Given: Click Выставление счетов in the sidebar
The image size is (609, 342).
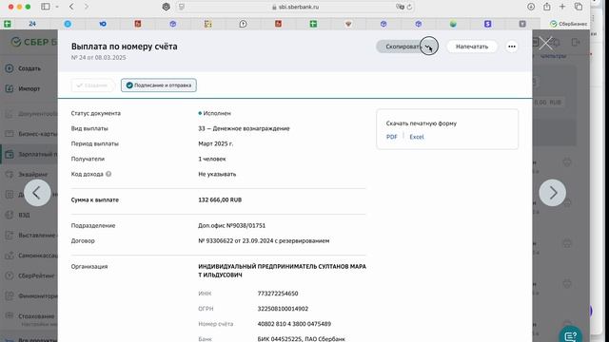Looking at the screenshot, I should click(x=31, y=236).
